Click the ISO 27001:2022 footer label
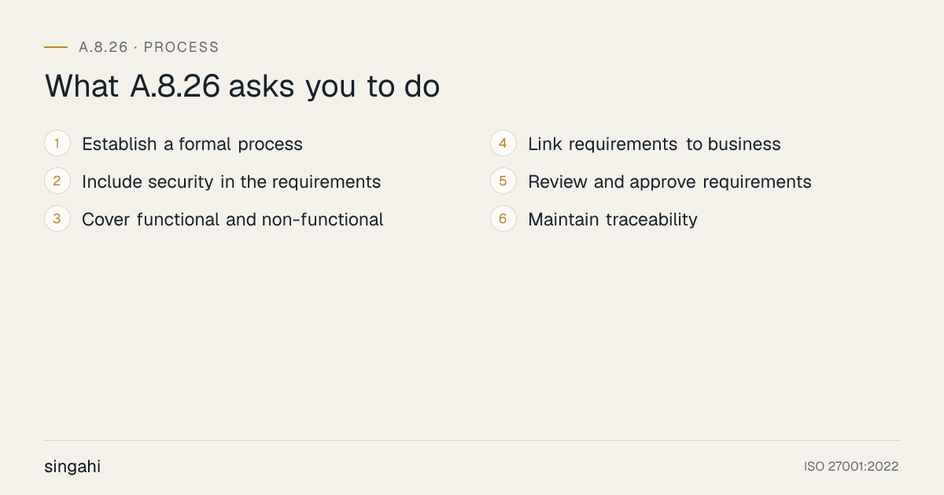 (851, 467)
